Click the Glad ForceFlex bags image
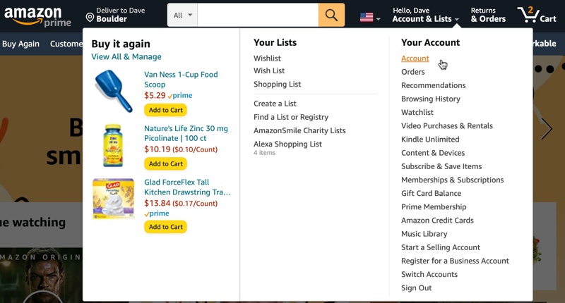This screenshot has width=565, height=303. click(x=114, y=198)
